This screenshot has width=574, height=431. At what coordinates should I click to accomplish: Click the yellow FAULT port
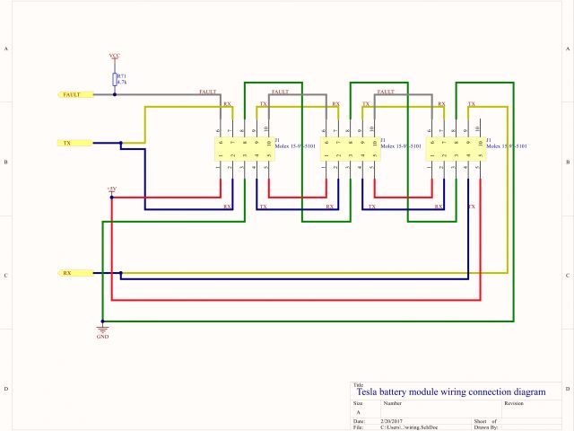[x=74, y=93]
